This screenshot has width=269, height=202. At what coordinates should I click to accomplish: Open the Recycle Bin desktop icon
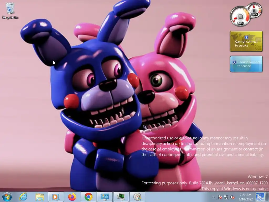(10, 11)
